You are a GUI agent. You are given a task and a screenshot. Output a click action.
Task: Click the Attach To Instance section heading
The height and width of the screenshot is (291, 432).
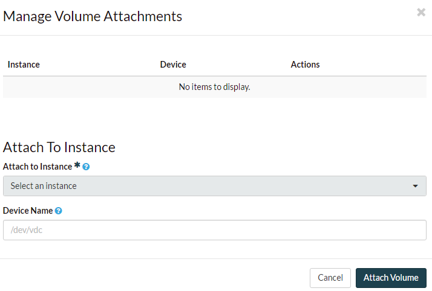tap(59, 147)
